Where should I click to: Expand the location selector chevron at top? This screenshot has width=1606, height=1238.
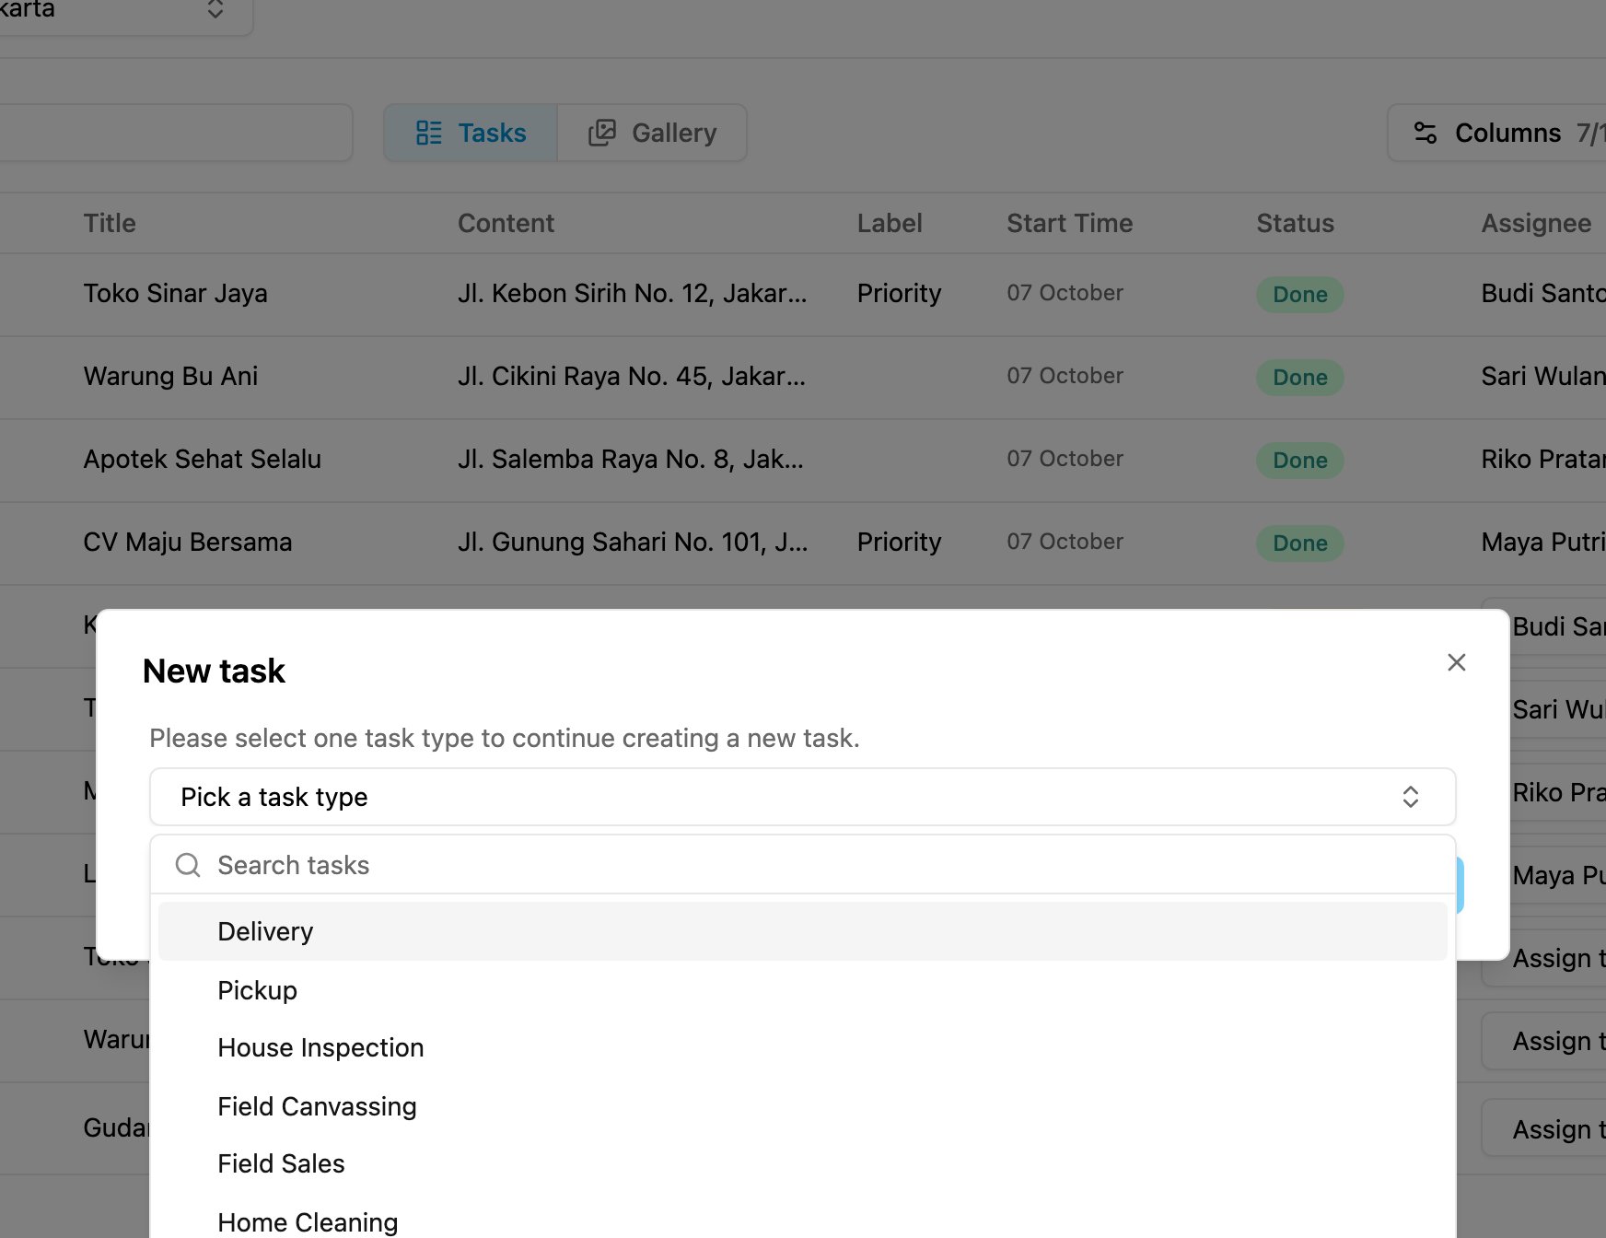215,8
